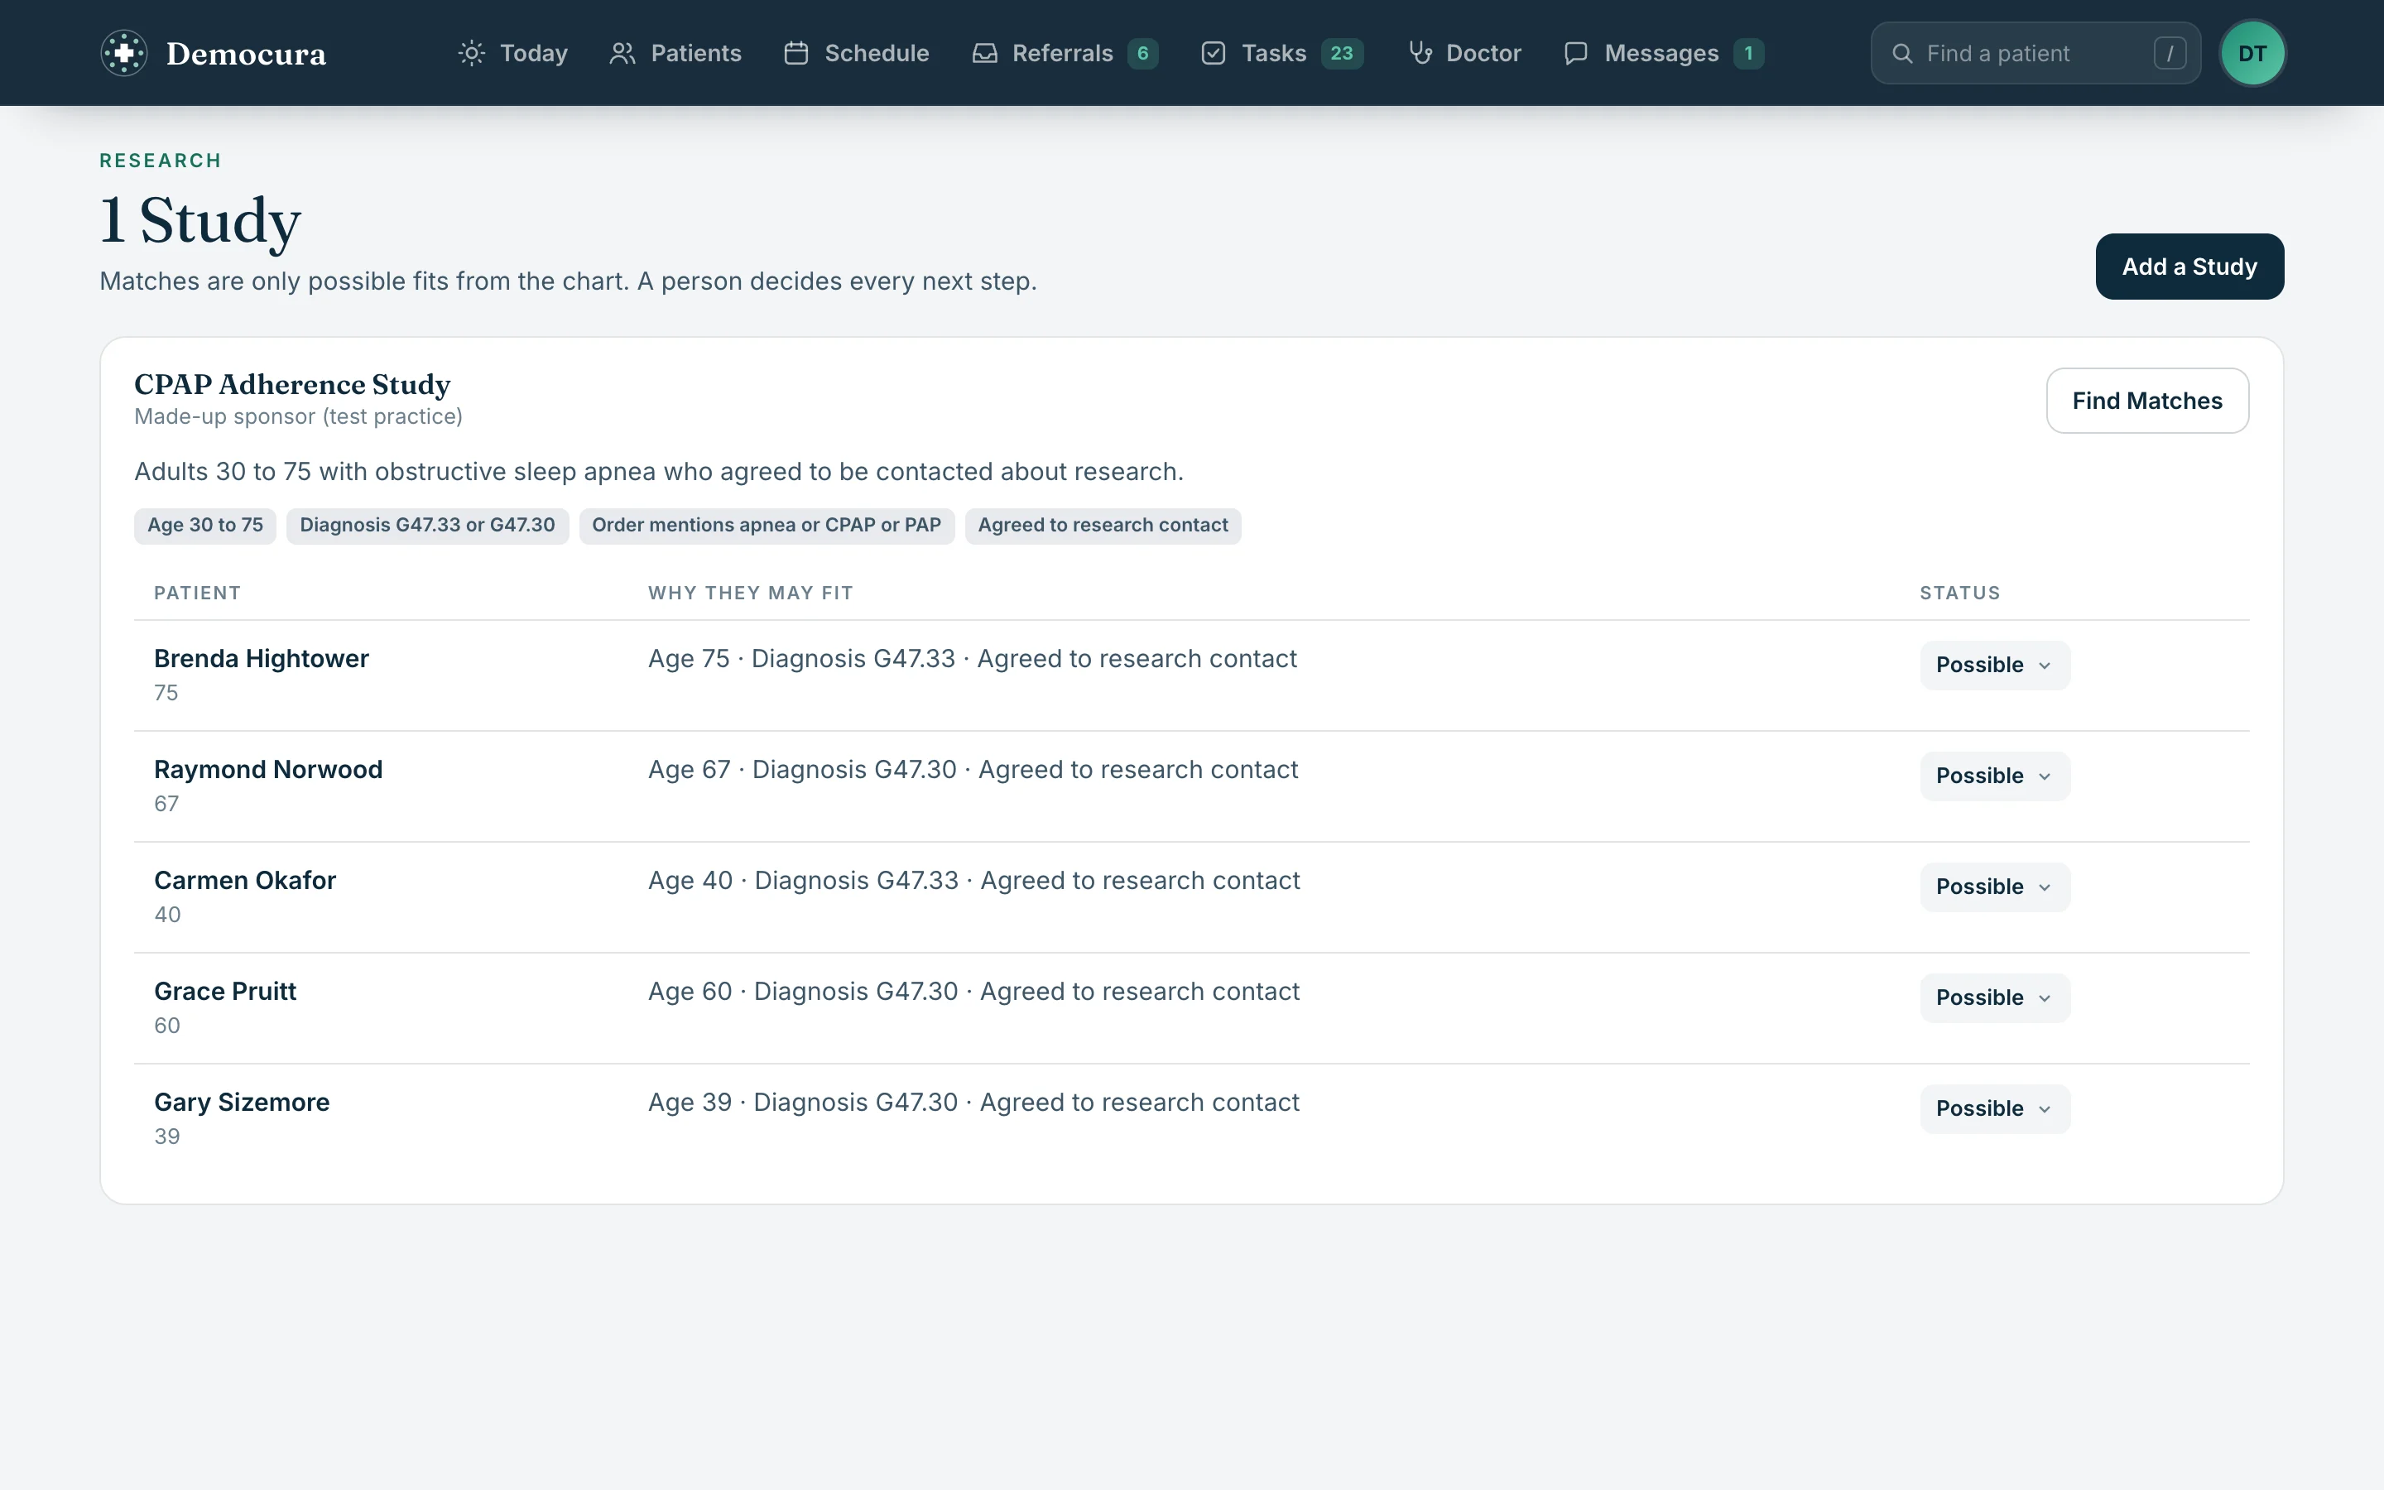Open Brenda Hightower's Possible status dropdown

click(x=1995, y=666)
